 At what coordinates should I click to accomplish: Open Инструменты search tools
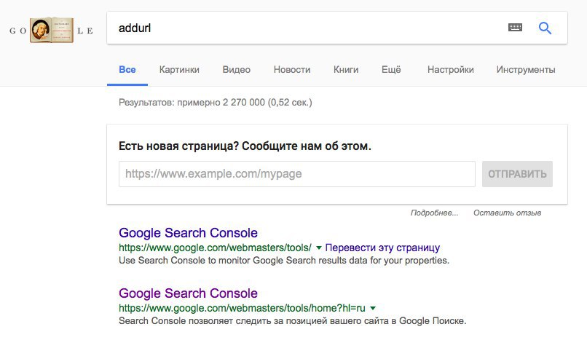(x=526, y=70)
